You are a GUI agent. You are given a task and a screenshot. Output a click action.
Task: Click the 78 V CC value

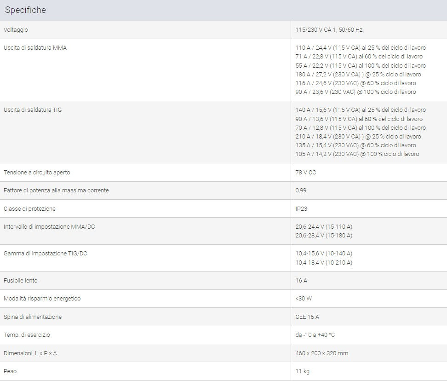[306, 172]
